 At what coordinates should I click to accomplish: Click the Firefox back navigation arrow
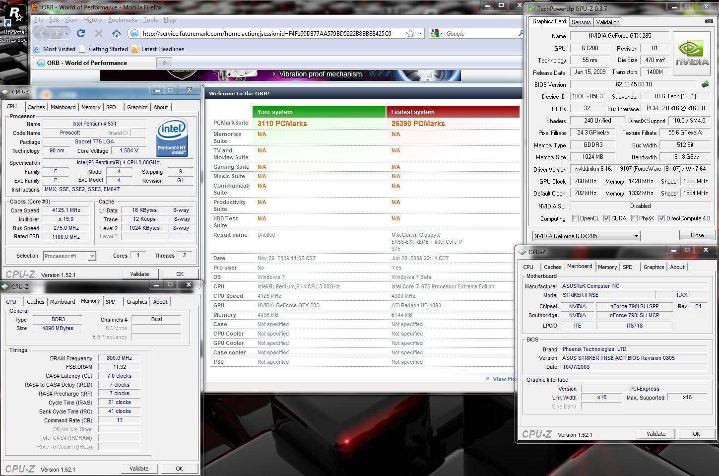(42, 33)
